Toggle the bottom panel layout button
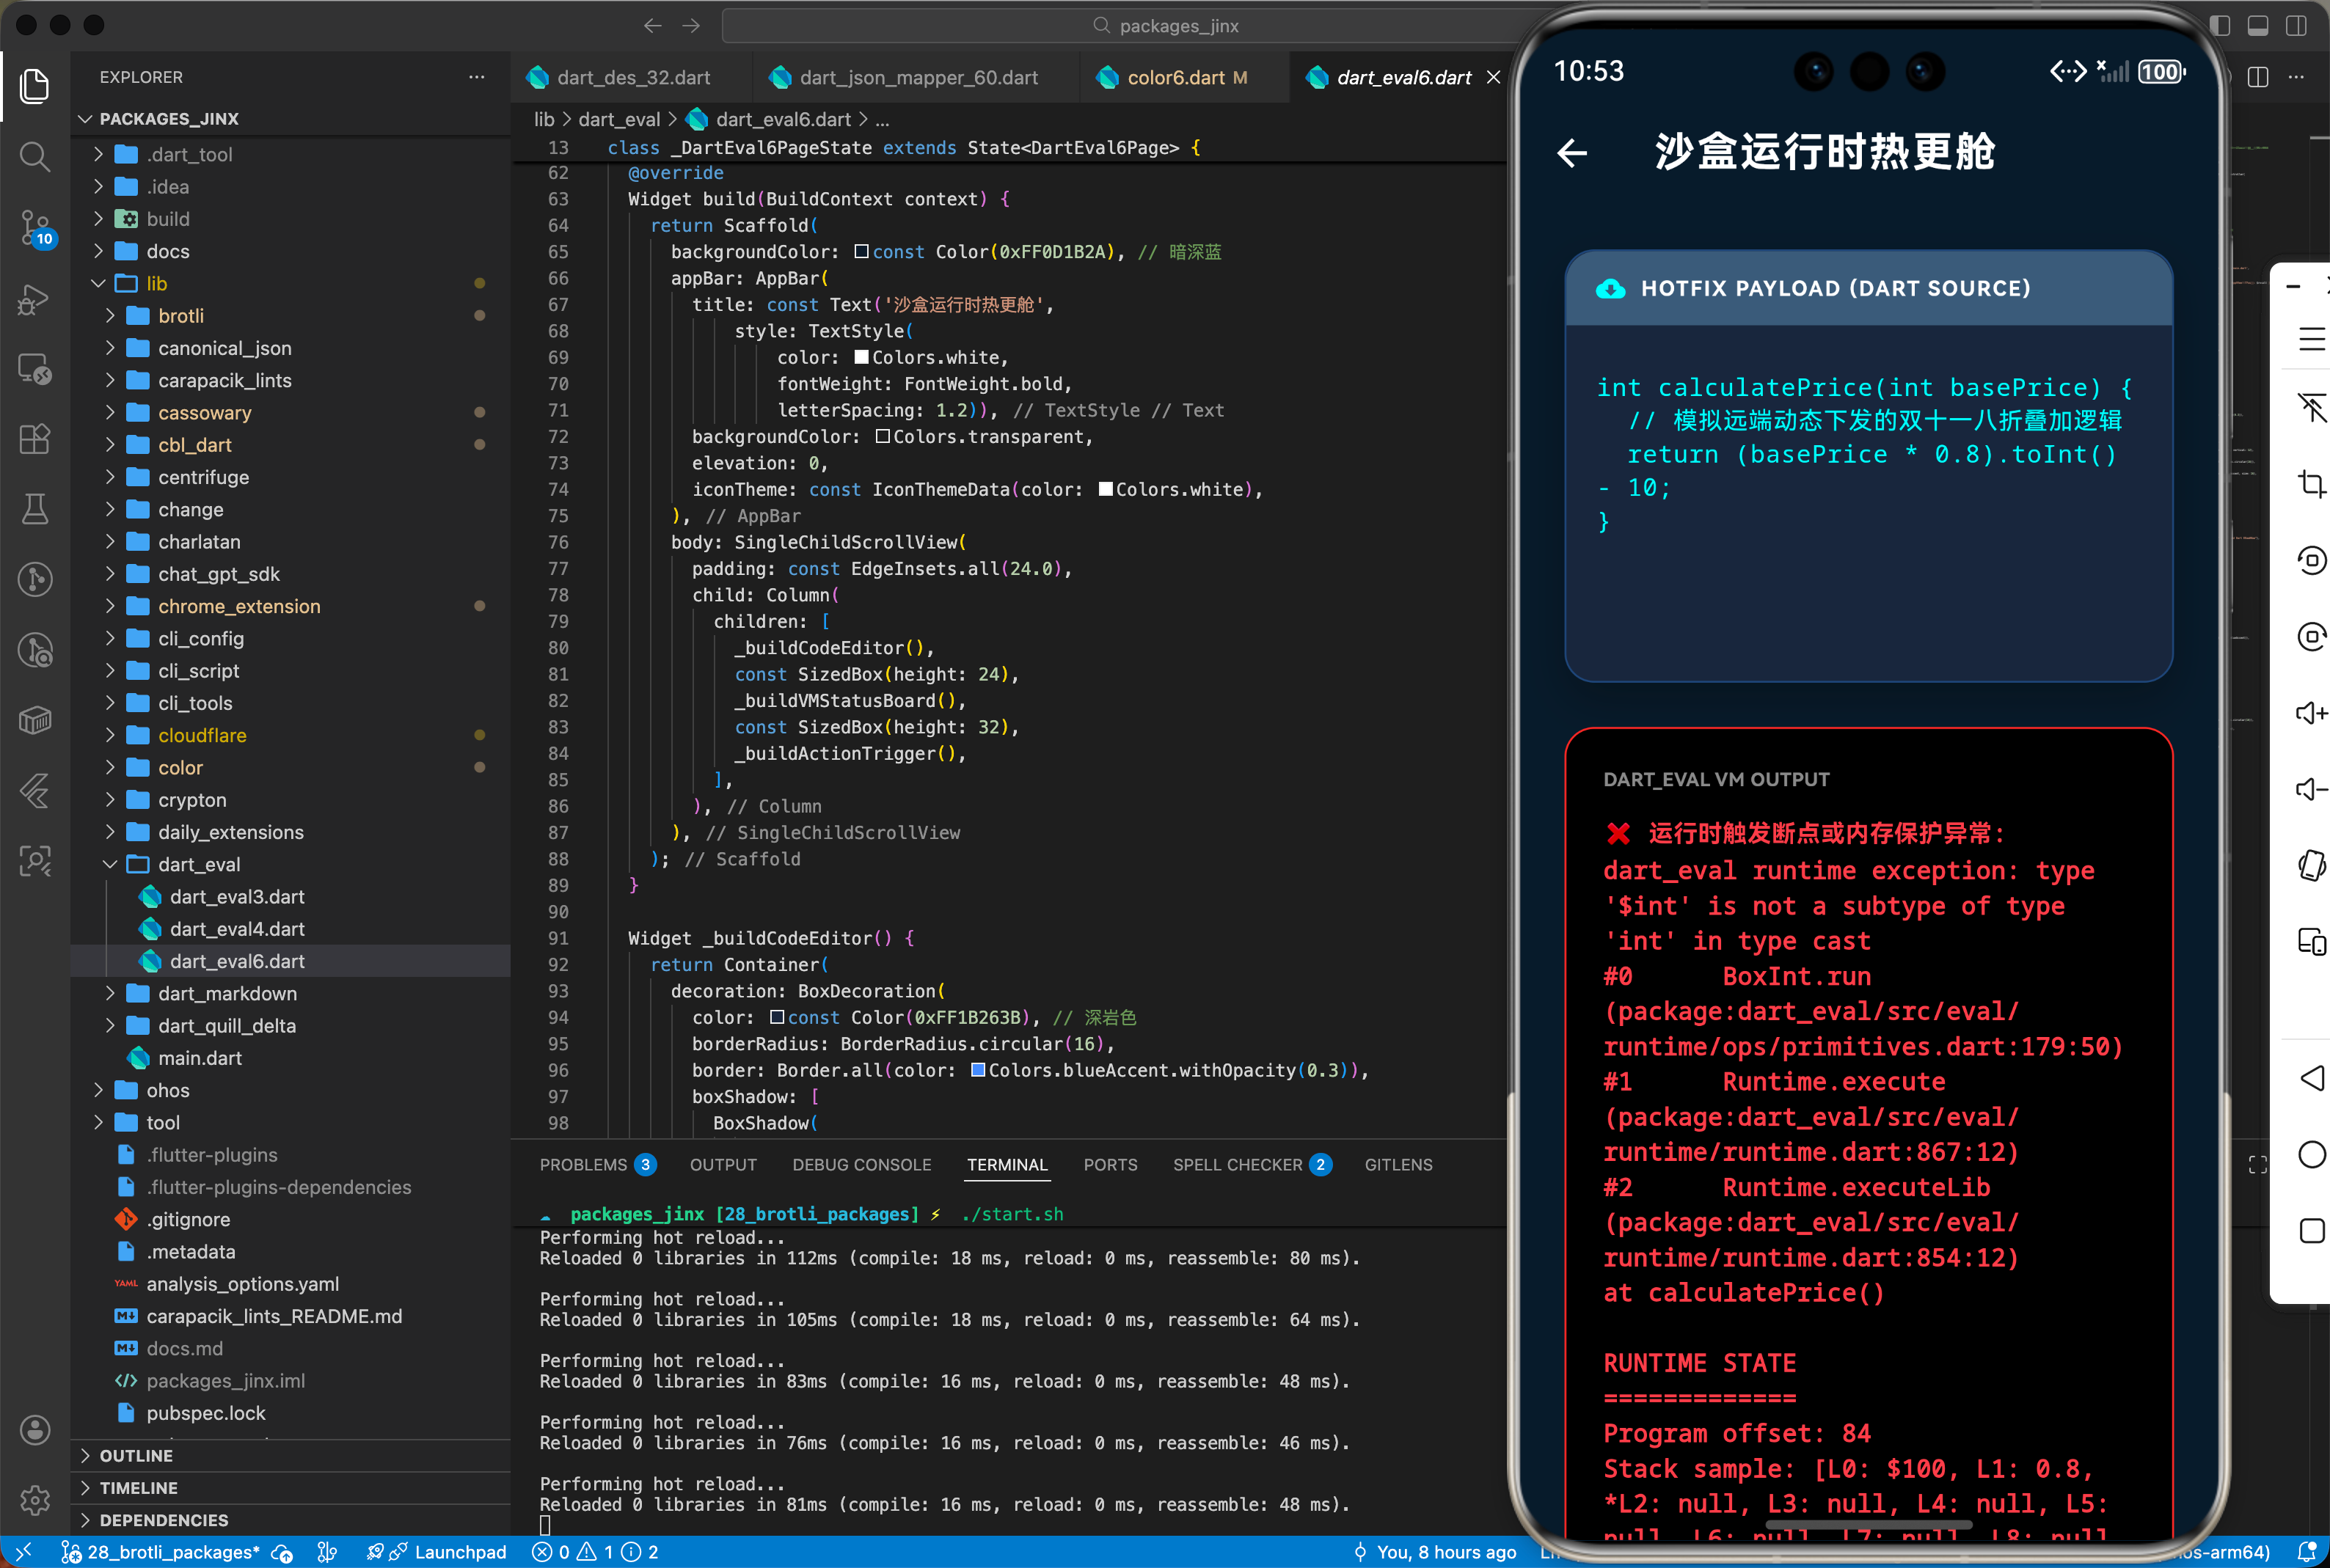 (x=2258, y=26)
